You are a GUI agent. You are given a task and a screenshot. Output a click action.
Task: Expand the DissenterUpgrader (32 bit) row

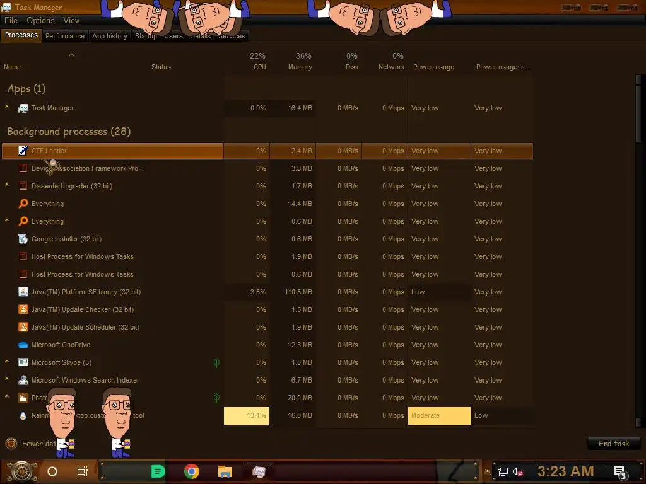[7, 185]
